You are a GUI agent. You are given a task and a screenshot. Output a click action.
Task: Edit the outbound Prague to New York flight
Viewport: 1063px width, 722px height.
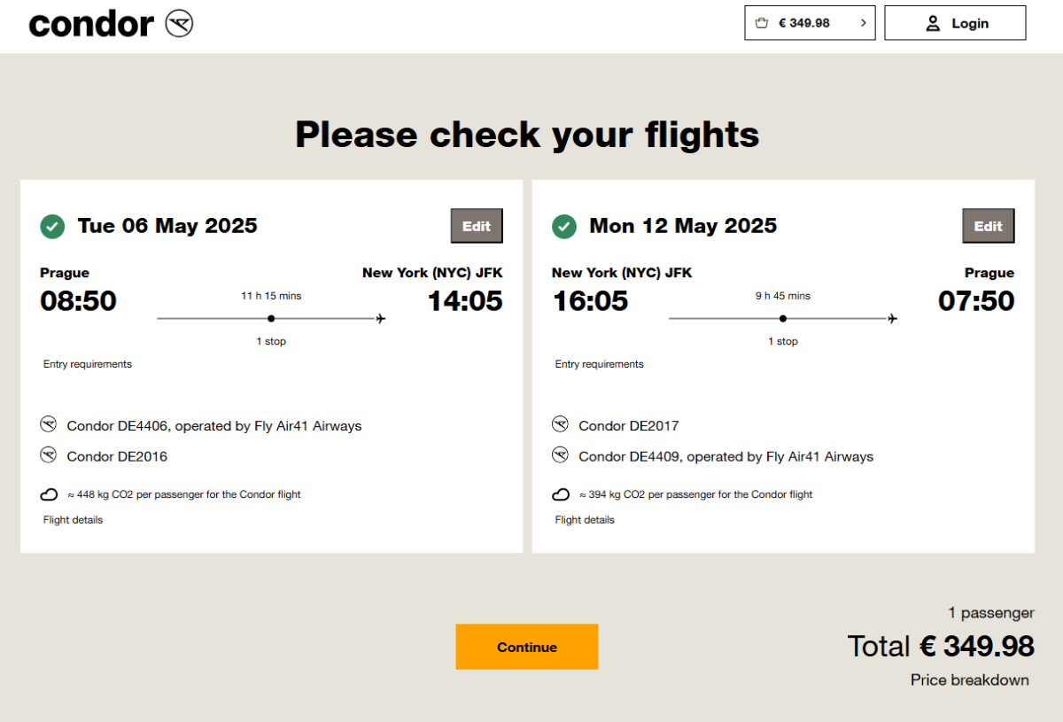477,226
